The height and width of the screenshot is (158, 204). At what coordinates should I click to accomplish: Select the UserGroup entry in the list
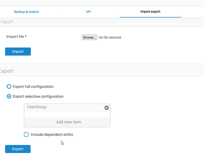click(x=64, y=108)
